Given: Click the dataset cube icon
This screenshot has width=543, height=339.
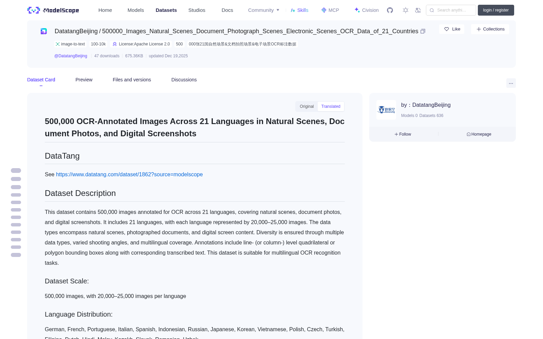Looking at the screenshot, I should pos(44,31).
